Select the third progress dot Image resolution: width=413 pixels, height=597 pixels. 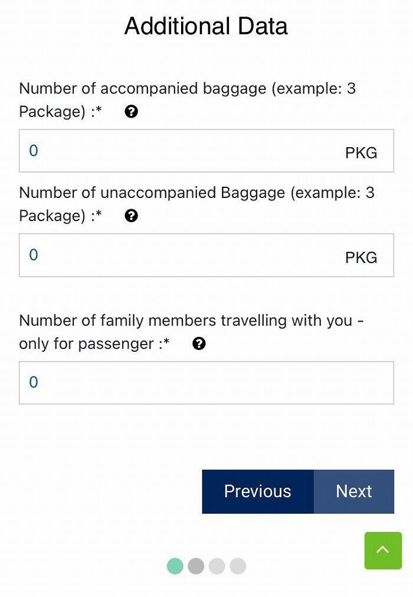pyautogui.click(x=217, y=566)
